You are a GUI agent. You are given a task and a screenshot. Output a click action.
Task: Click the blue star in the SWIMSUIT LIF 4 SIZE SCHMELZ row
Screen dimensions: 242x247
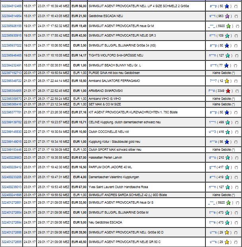point(227,6)
